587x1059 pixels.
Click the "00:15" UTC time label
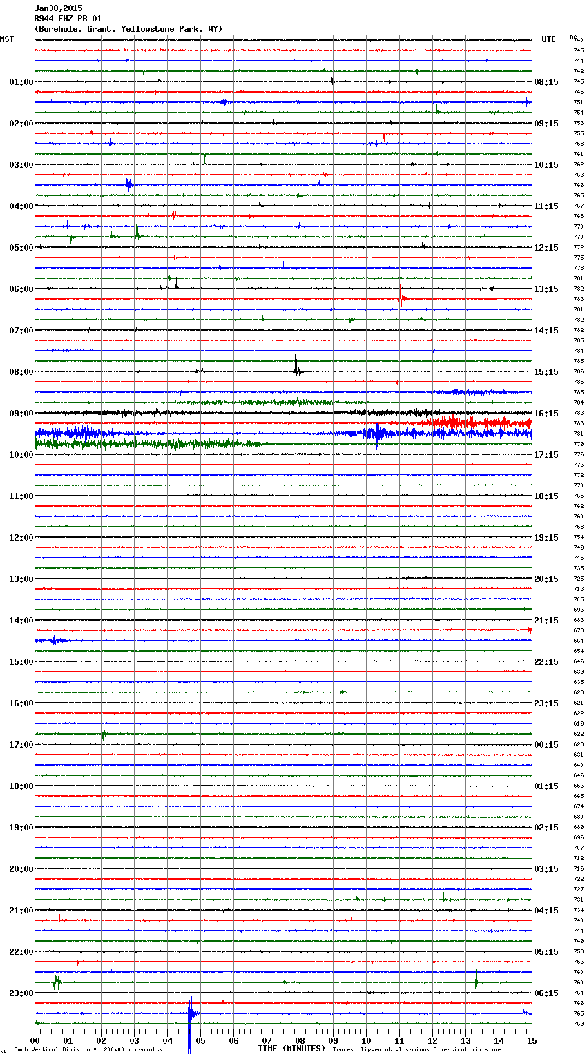546,745
